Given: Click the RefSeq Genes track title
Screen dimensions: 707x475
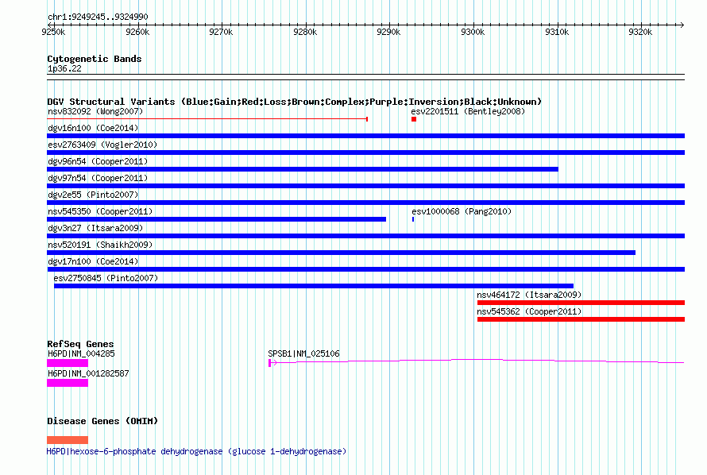Looking at the screenshot, I should click(x=80, y=344).
